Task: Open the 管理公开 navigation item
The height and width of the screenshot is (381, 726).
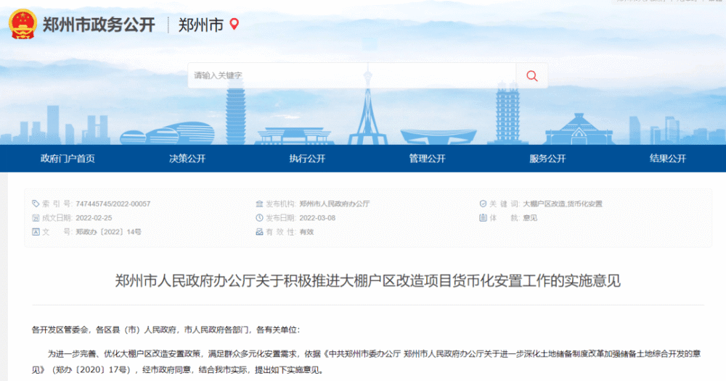Action: [428, 159]
